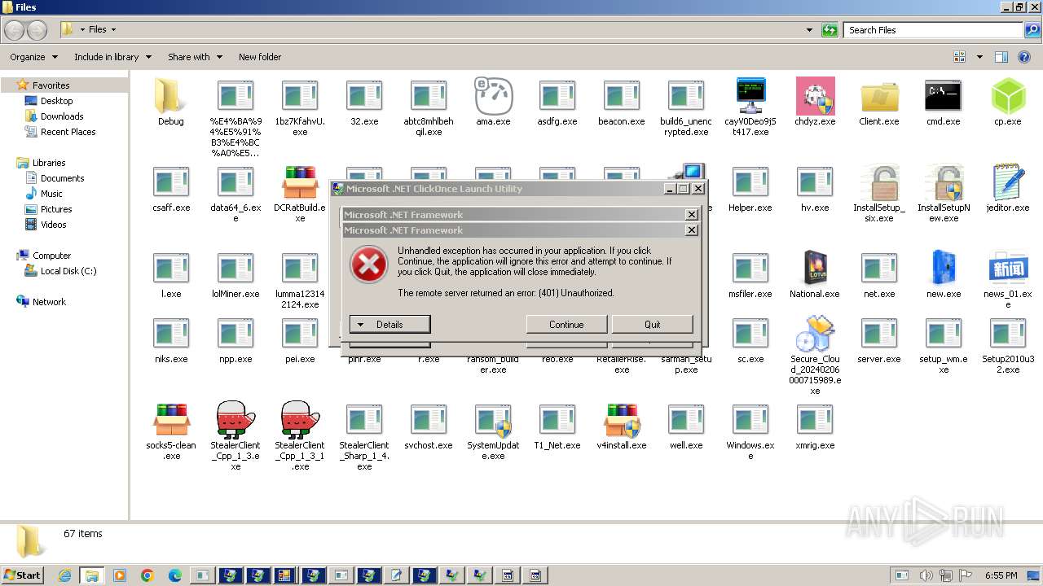Viewport: 1043px width, 586px height.
Task: Open the Include in library dropdown
Action: tap(112, 57)
